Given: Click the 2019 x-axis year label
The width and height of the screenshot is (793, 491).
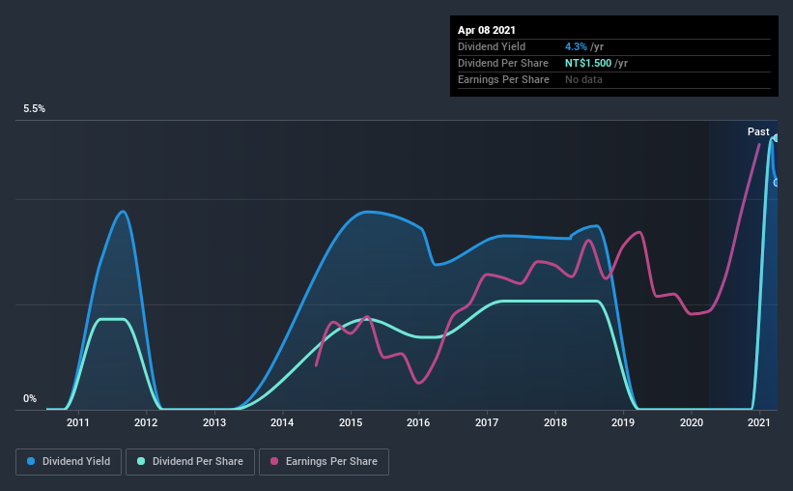Looking at the screenshot, I should click(623, 422).
